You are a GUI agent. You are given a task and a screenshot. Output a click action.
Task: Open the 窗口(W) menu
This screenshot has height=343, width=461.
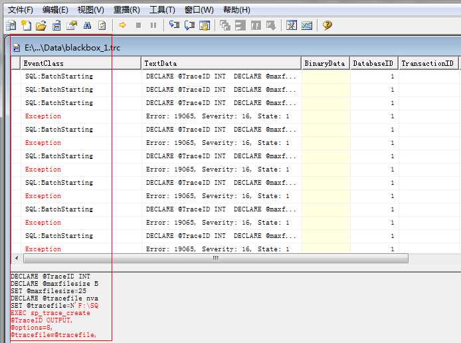(x=199, y=10)
